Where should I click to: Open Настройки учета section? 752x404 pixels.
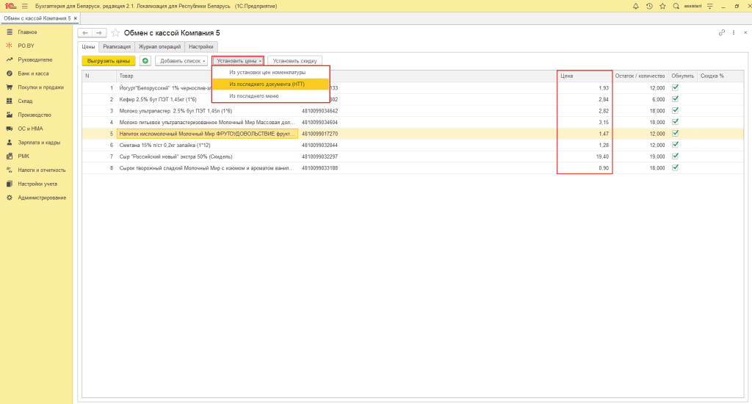(37, 184)
